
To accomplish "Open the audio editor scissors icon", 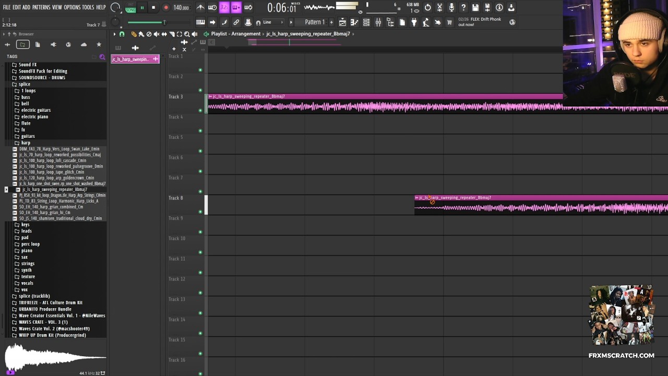I will [440, 7].
